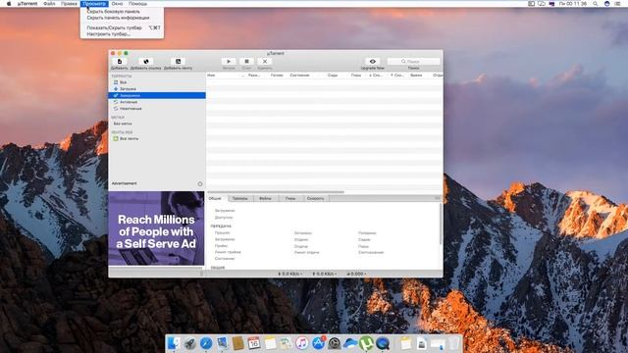The height and width of the screenshot is (353, 628).
Task: Start torrent with the play button
Action: coord(229,61)
